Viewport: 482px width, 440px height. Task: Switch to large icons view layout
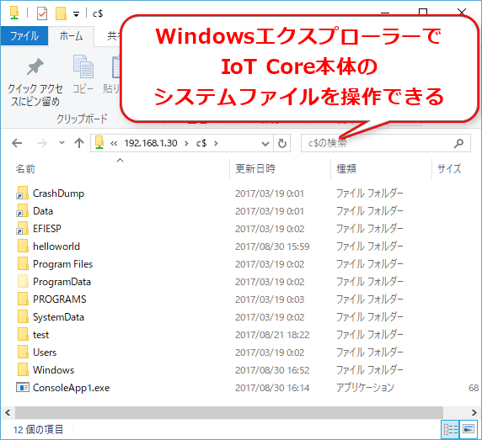(469, 429)
